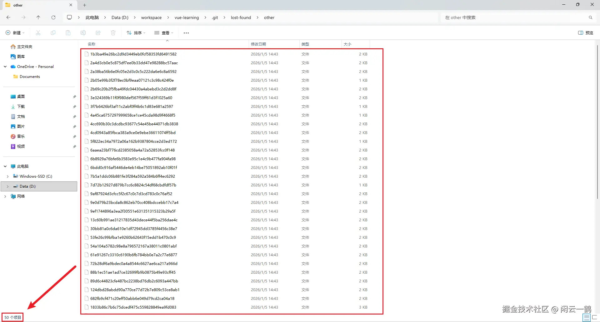
Task: Open Videos (视频) quick access item
Action: click(21, 147)
